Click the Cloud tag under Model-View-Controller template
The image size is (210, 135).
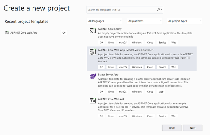point(150,67)
